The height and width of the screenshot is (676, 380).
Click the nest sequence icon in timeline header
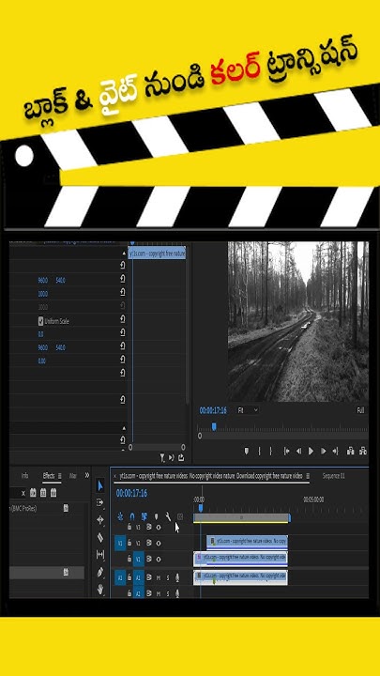tap(120, 516)
